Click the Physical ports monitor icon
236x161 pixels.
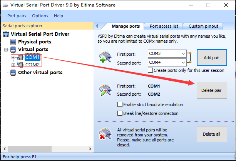pos(13,42)
